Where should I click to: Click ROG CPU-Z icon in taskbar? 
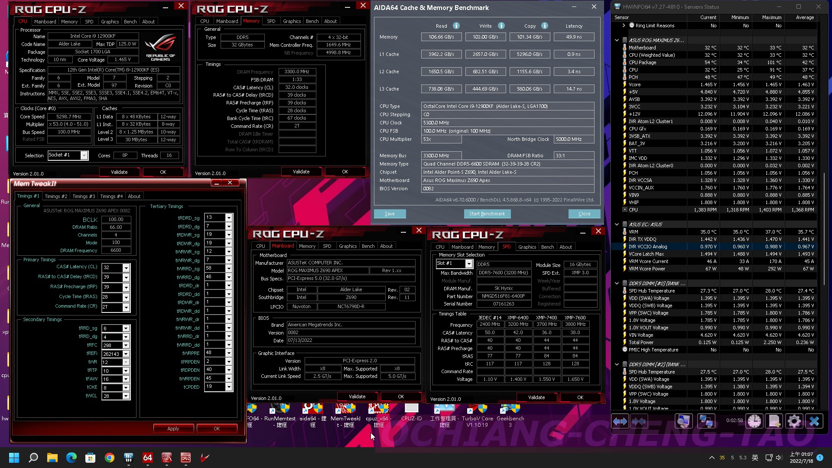click(186, 458)
